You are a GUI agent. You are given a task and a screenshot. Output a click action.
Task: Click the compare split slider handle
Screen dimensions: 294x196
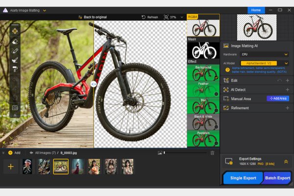94,84
